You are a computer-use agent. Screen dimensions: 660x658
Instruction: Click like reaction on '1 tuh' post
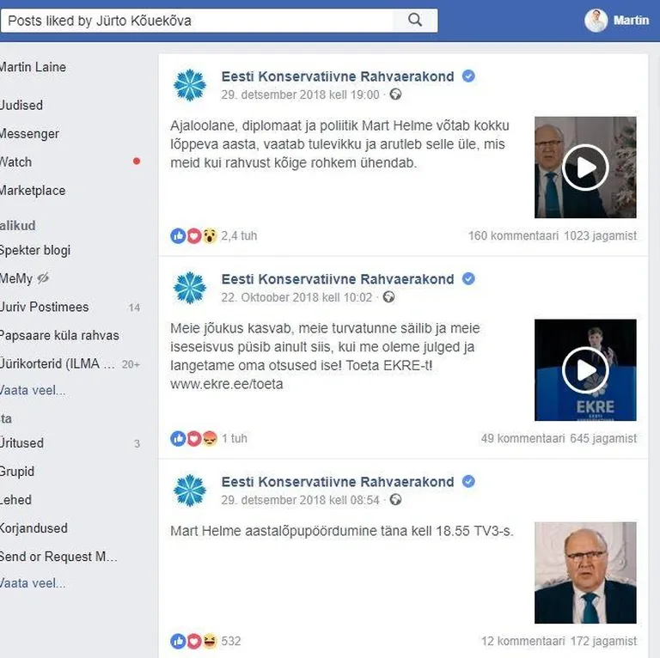178,439
